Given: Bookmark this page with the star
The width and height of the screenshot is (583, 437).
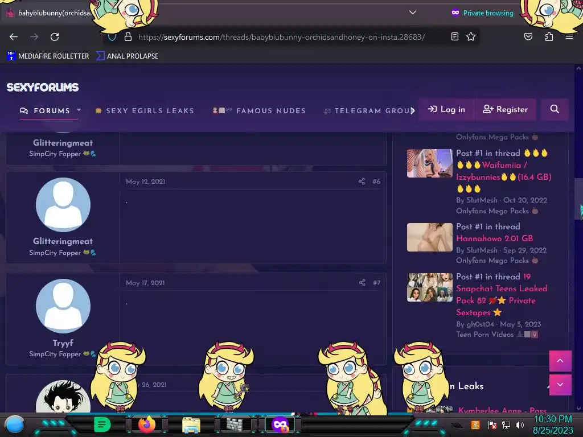Looking at the screenshot, I should point(471,36).
